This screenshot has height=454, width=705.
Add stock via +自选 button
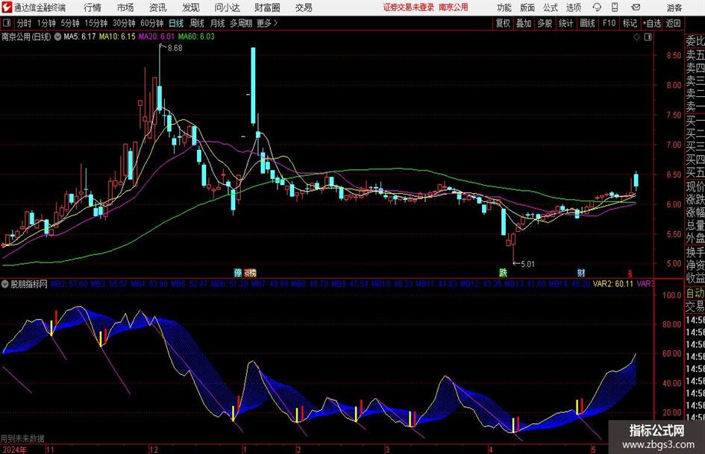651,23
